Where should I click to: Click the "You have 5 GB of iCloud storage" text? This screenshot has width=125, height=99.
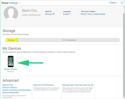coord(16,34)
